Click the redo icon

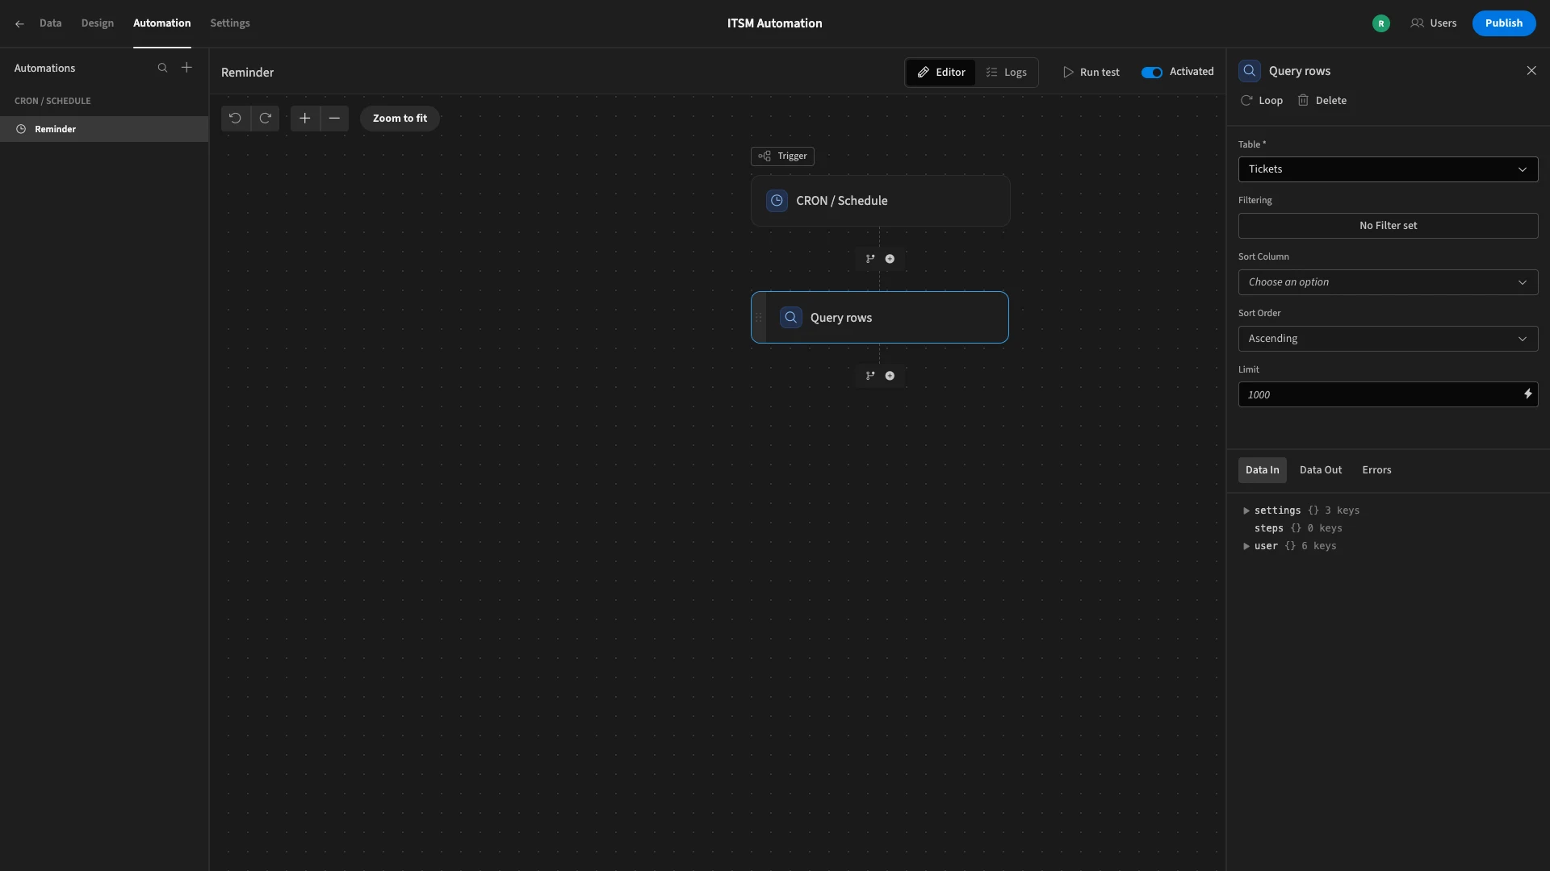click(x=265, y=119)
